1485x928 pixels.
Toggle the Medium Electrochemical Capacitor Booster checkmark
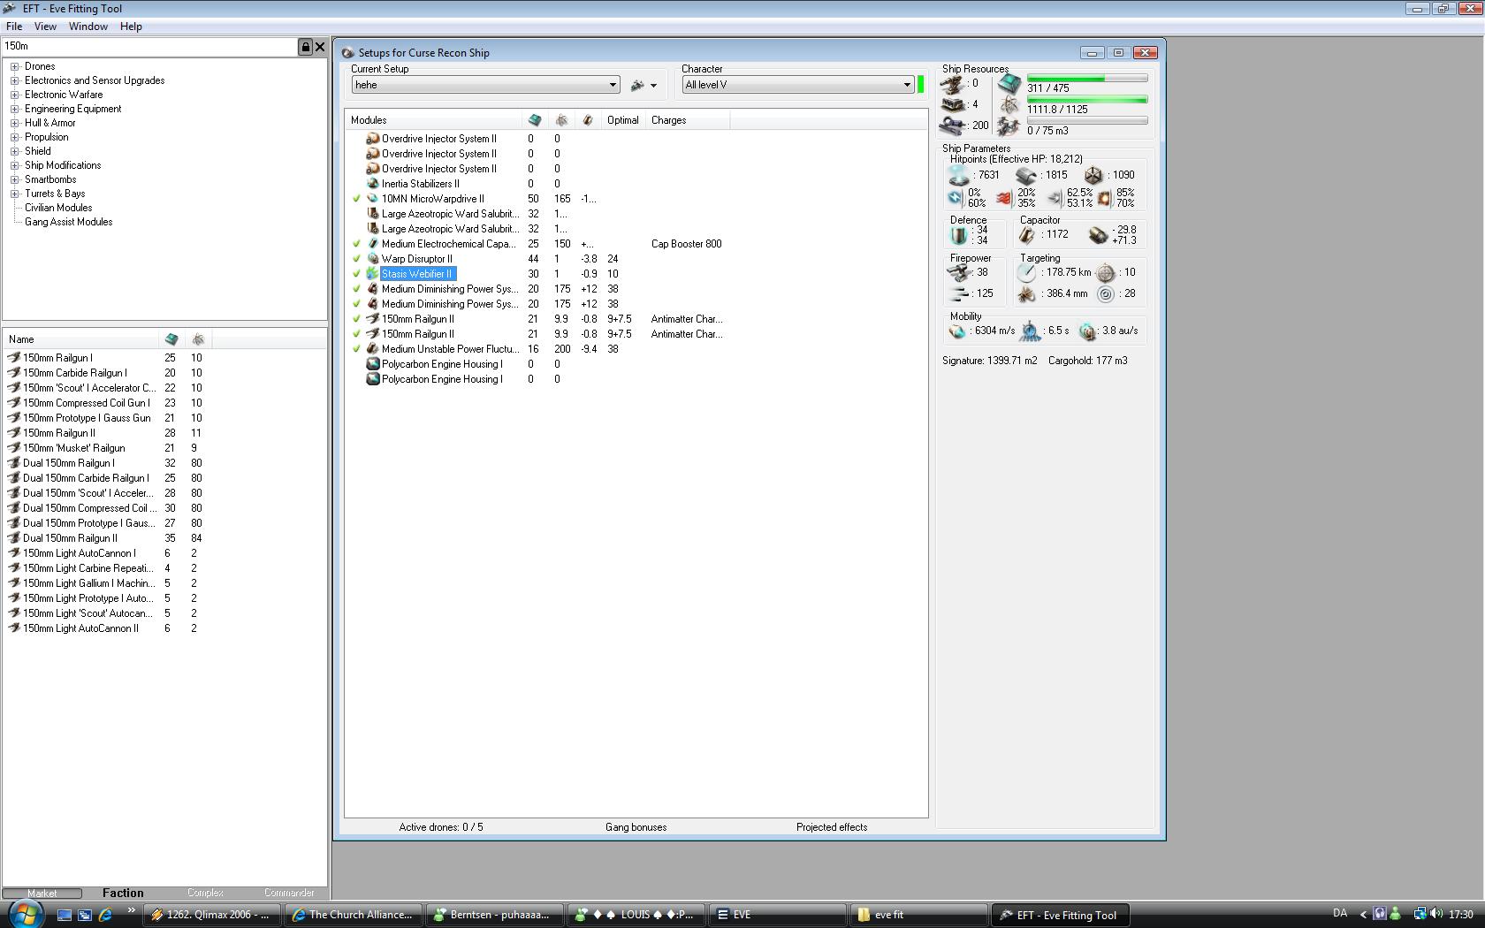[x=356, y=244]
